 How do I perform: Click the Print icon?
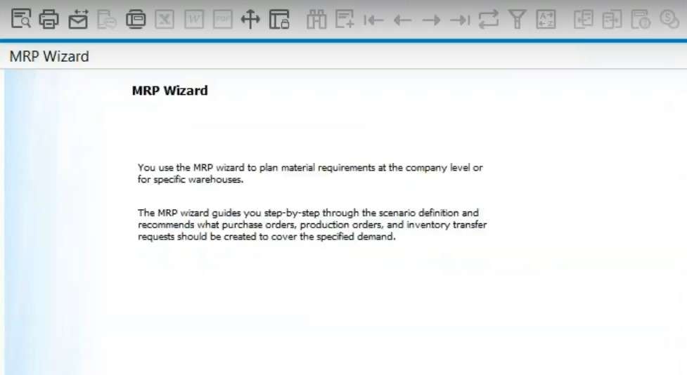tap(49, 19)
